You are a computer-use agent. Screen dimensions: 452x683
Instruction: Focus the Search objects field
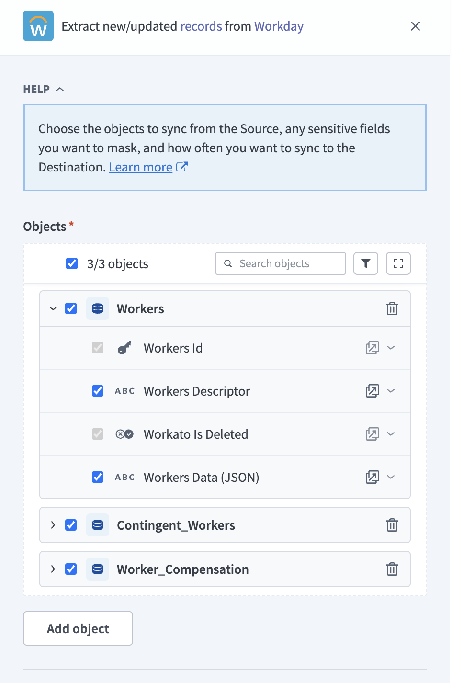[281, 263]
